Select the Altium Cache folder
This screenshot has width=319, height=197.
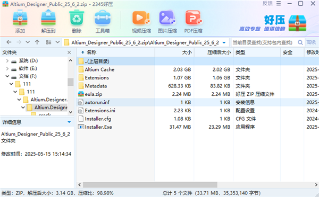tap(99, 69)
